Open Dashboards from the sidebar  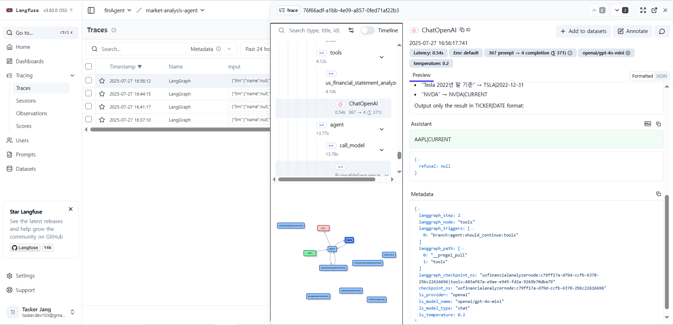30,61
